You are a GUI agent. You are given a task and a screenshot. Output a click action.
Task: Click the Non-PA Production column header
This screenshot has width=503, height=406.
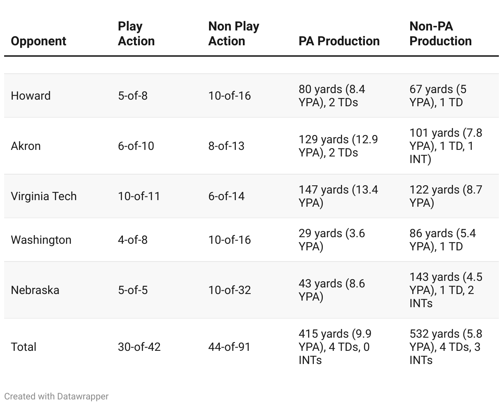440,34
